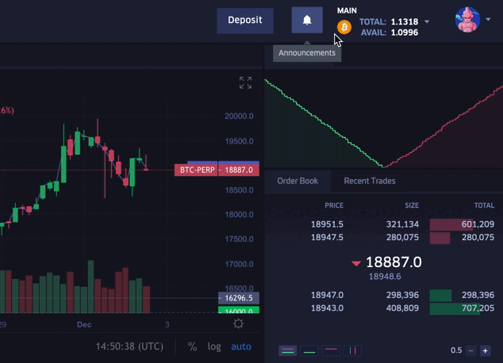The image size is (503, 363).
Task: Click the TOTAL balance value 1.1318
Action: [x=405, y=21]
